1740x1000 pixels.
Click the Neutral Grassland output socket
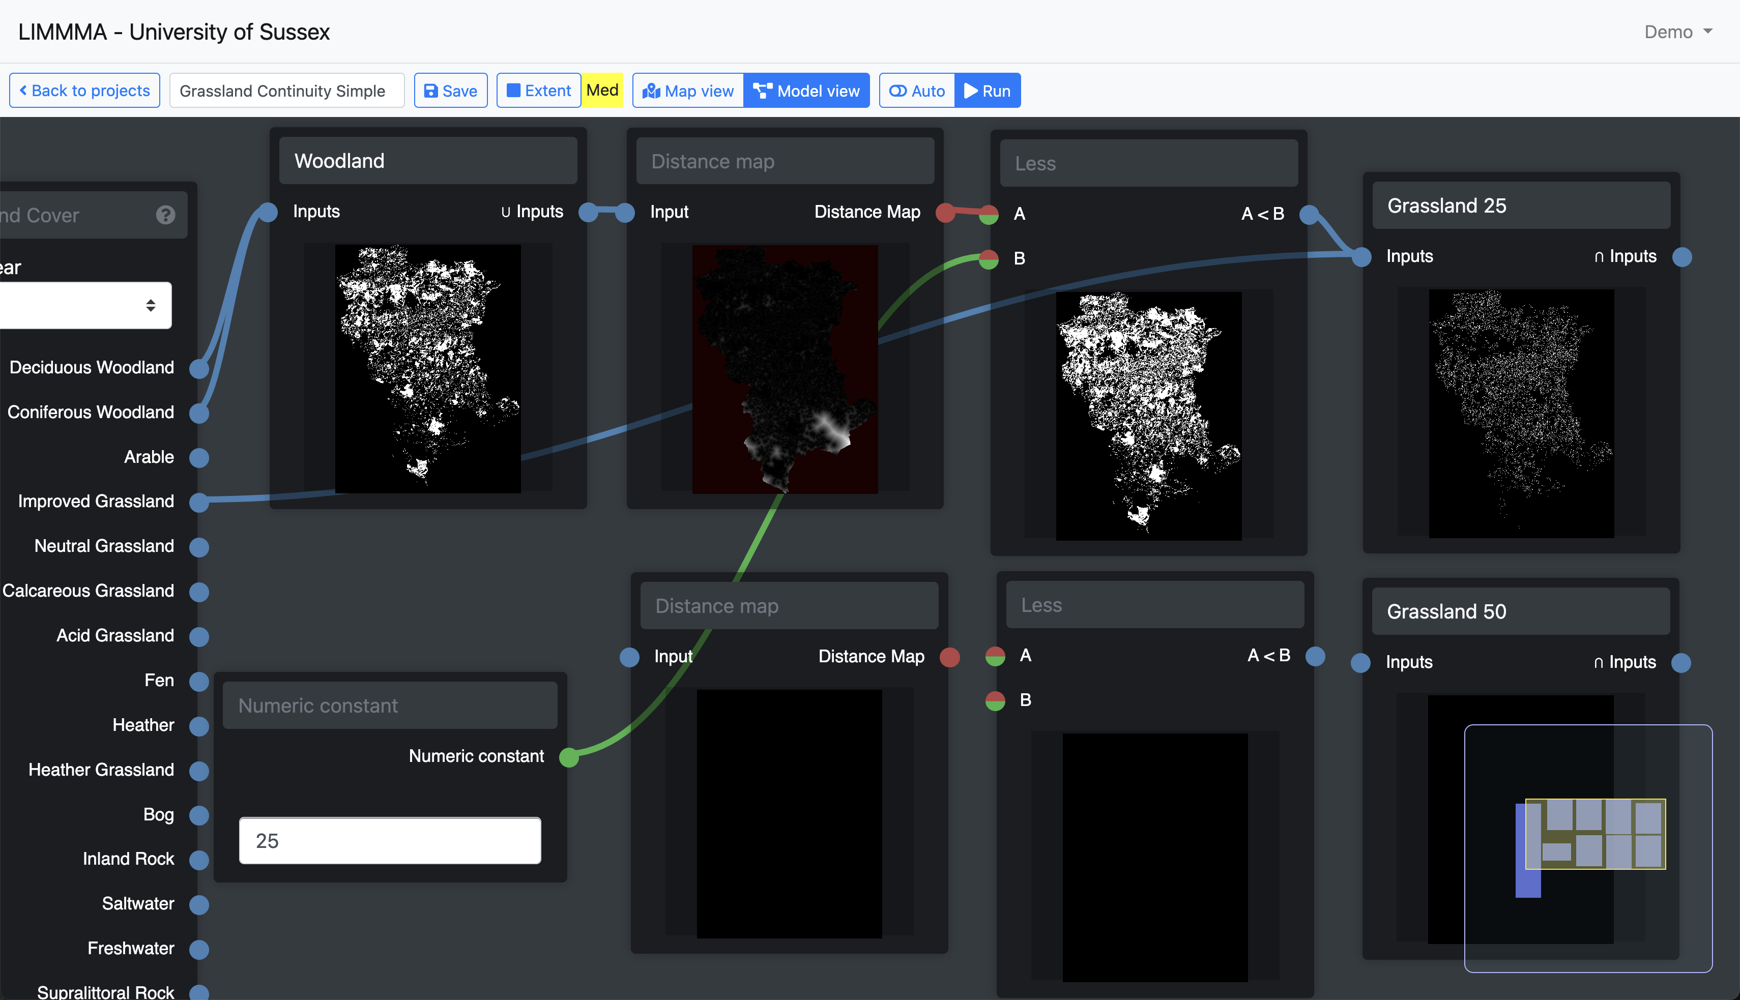[199, 547]
